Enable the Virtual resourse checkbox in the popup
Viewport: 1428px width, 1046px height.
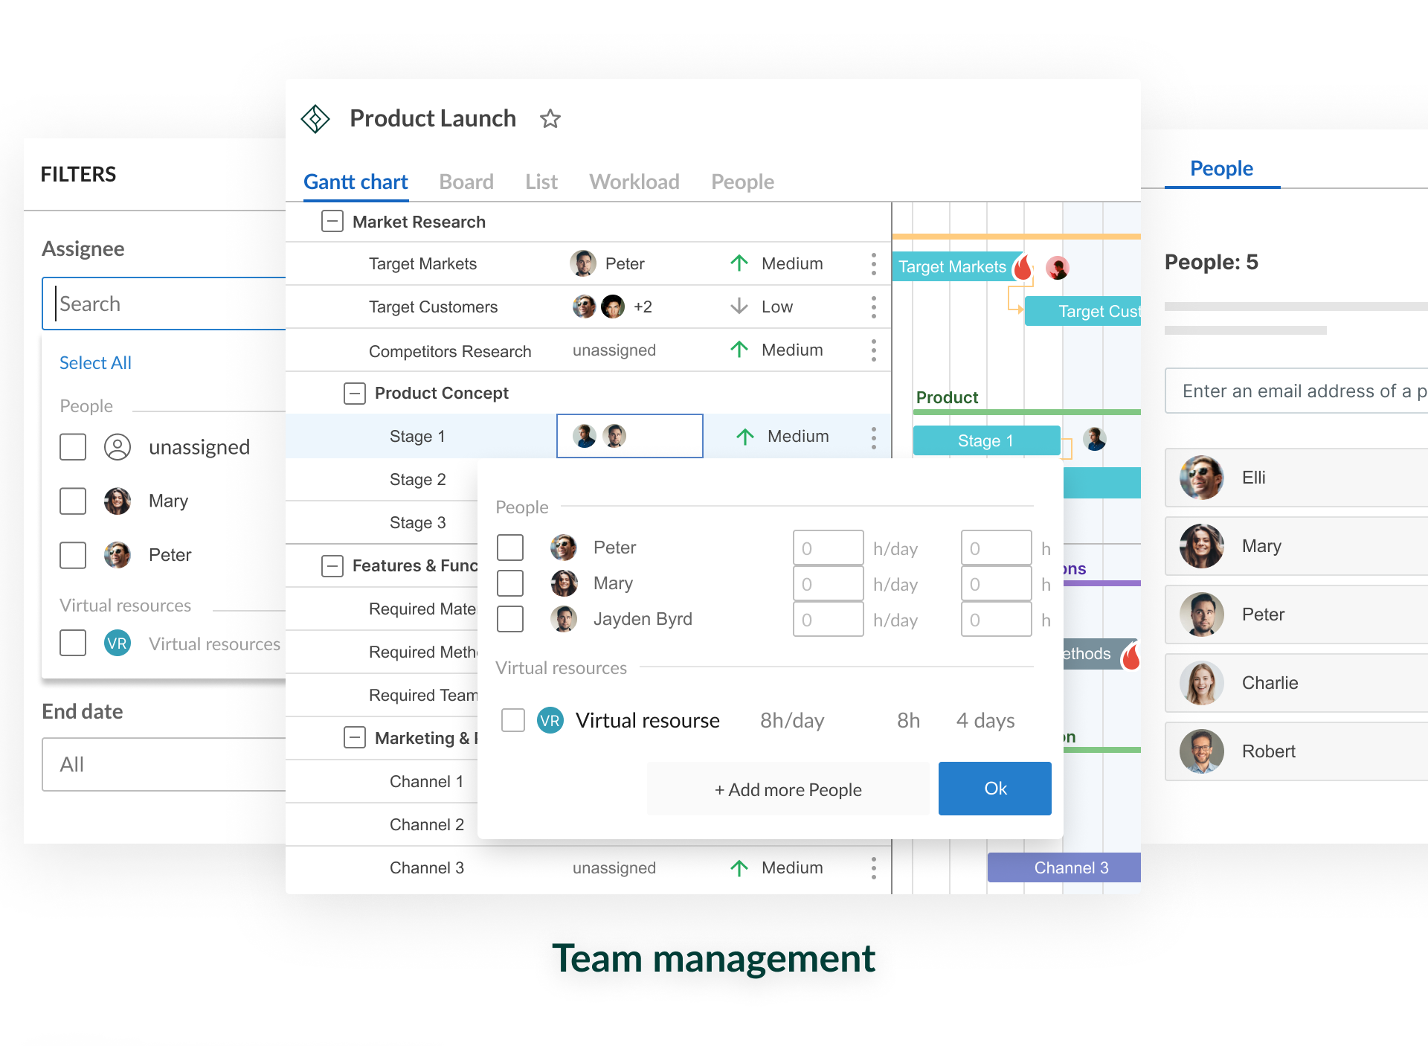tap(513, 720)
